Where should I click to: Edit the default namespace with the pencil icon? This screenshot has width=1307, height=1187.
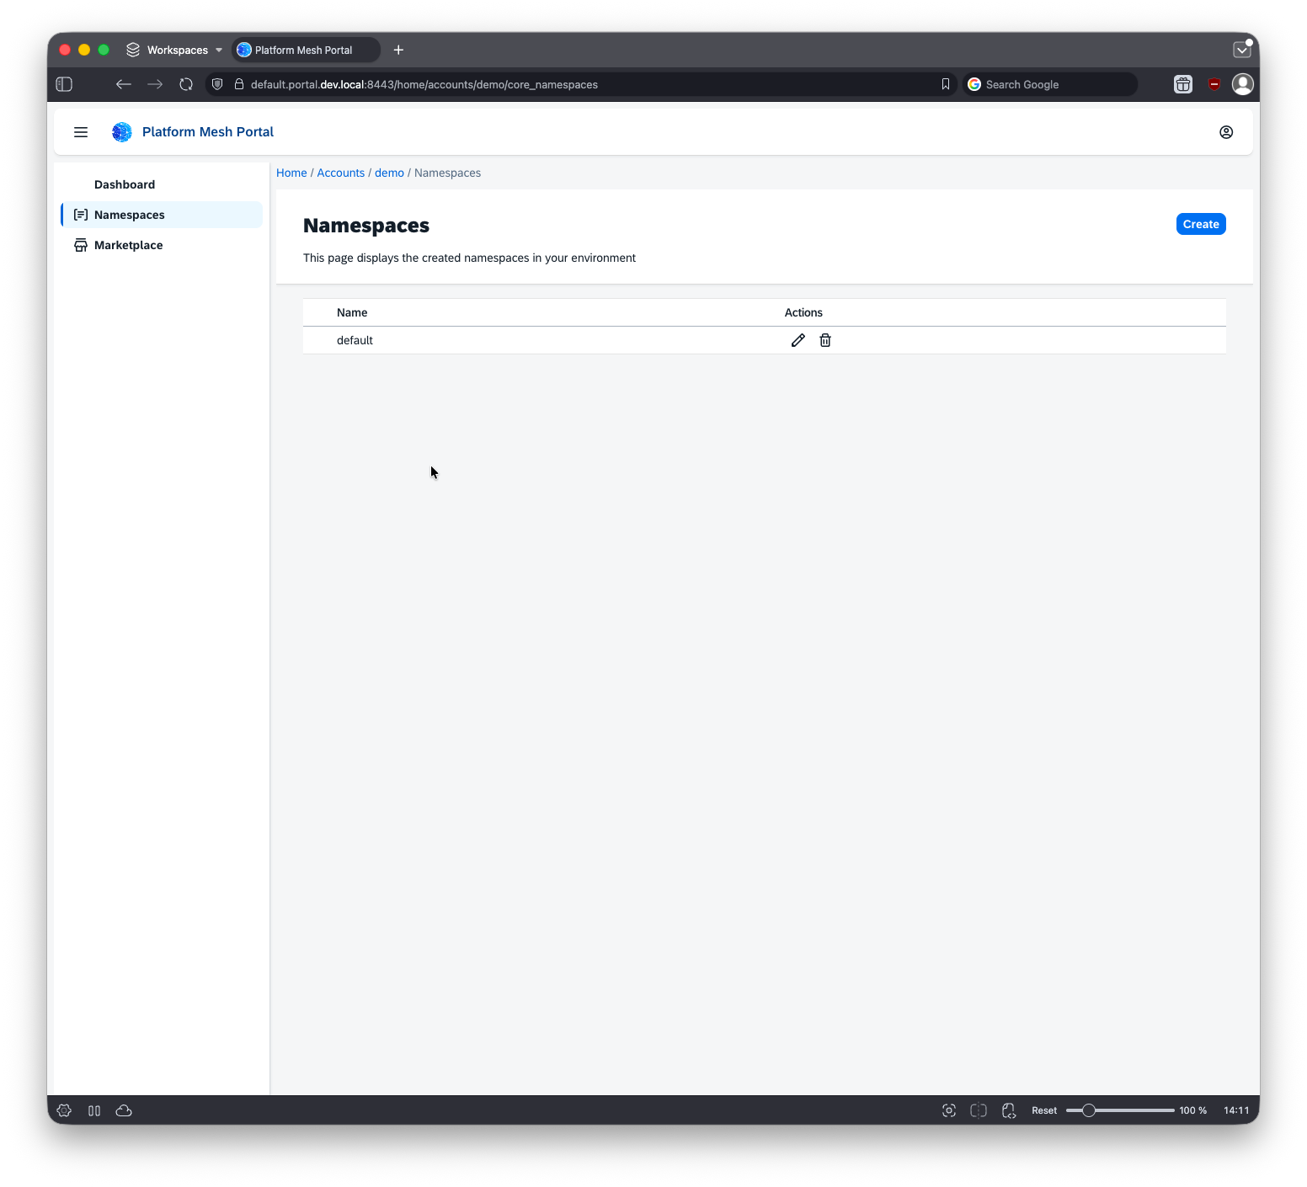pyautogui.click(x=798, y=340)
